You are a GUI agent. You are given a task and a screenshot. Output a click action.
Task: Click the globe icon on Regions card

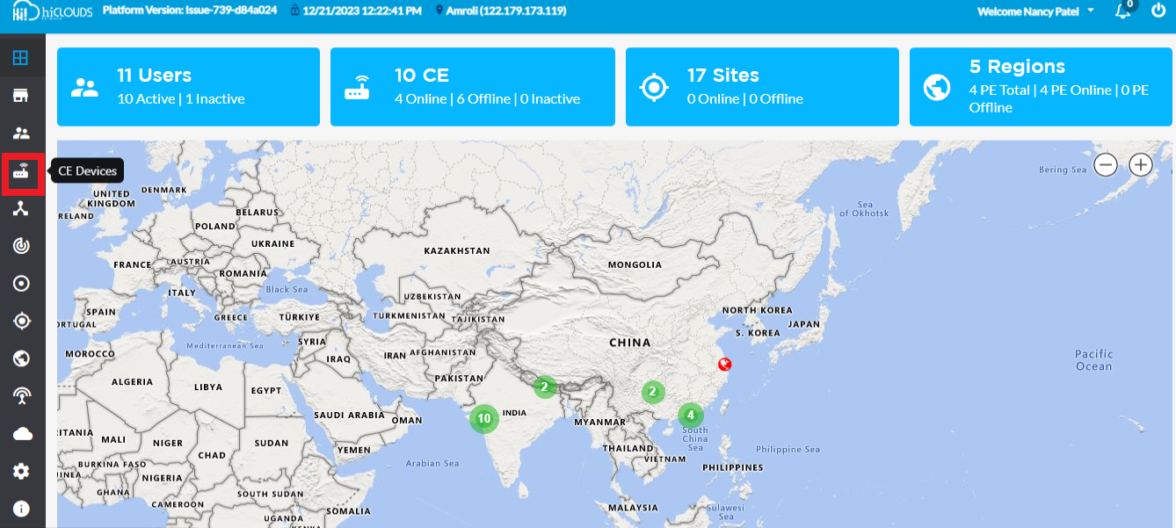pyautogui.click(x=937, y=87)
